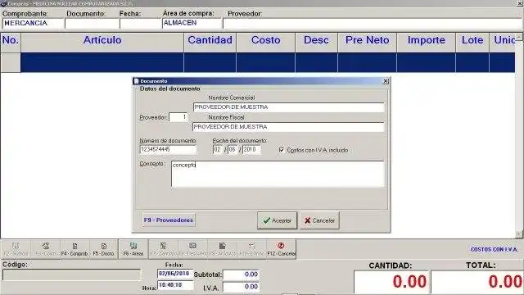Screen dimensions: 524x295
Task: Click the Nombre Comercial field
Action: (288, 107)
